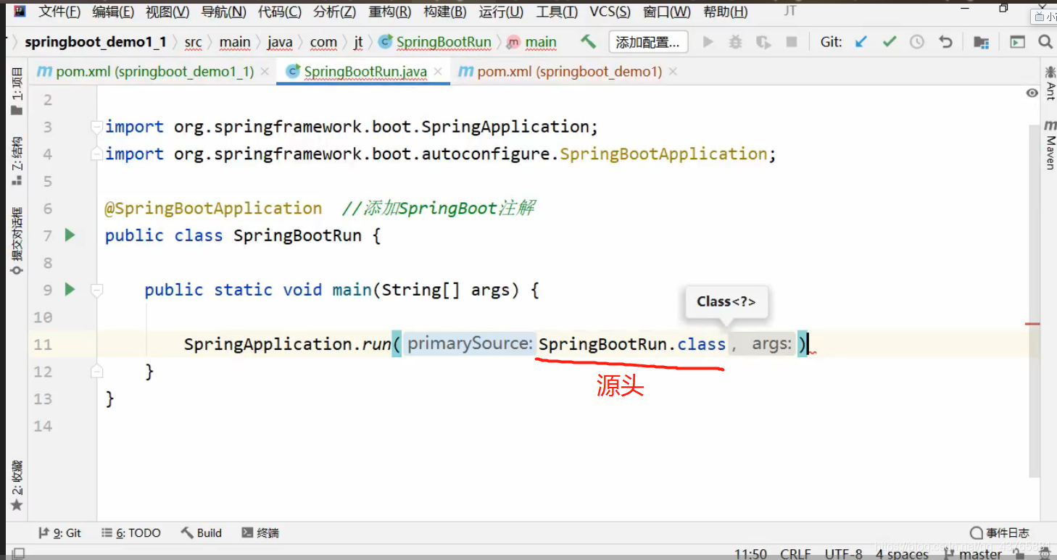
Task: Click the 11:50 caret position indicator
Action: tap(750, 553)
